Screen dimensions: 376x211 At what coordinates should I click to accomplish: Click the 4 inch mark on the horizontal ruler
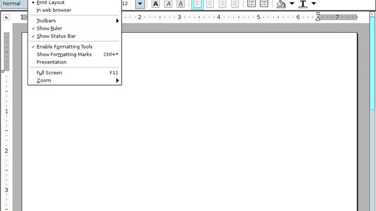(219, 17)
